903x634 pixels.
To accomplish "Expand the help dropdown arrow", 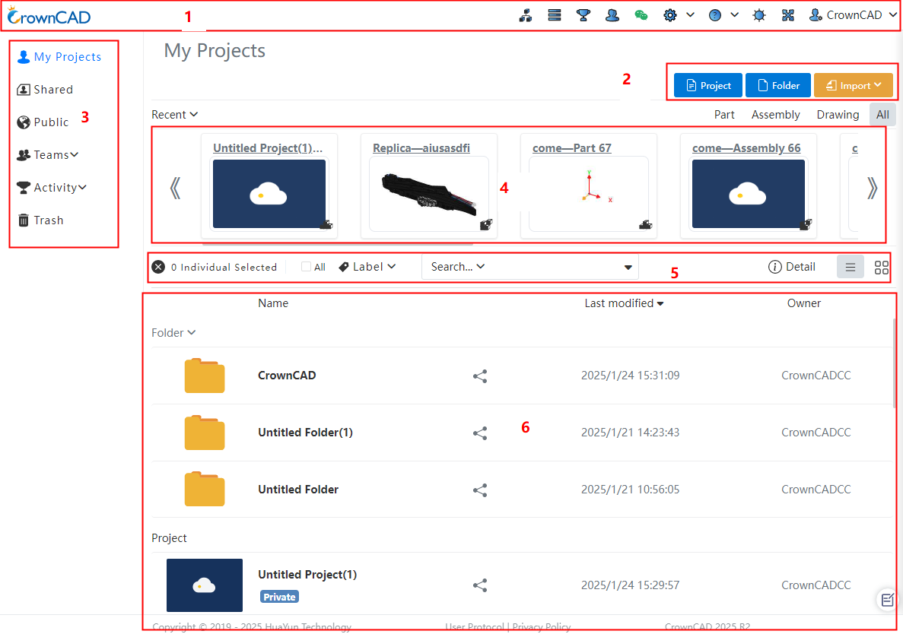I will coord(734,15).
